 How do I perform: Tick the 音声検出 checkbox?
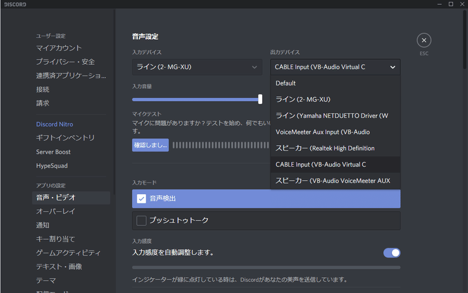pyautogui.click(x=141, y=199)
